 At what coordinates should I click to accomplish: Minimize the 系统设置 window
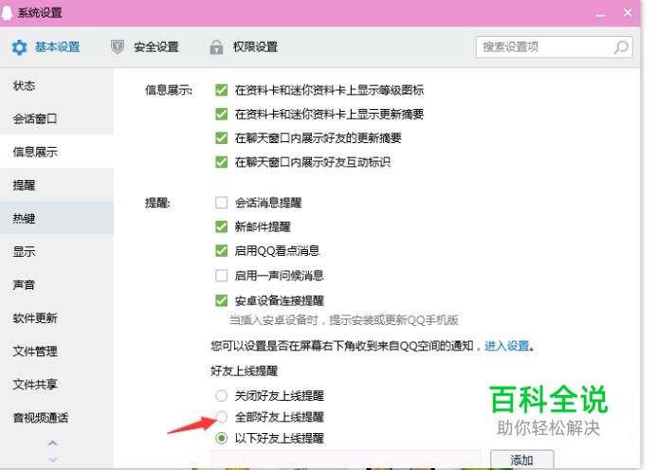click(601, 14)
